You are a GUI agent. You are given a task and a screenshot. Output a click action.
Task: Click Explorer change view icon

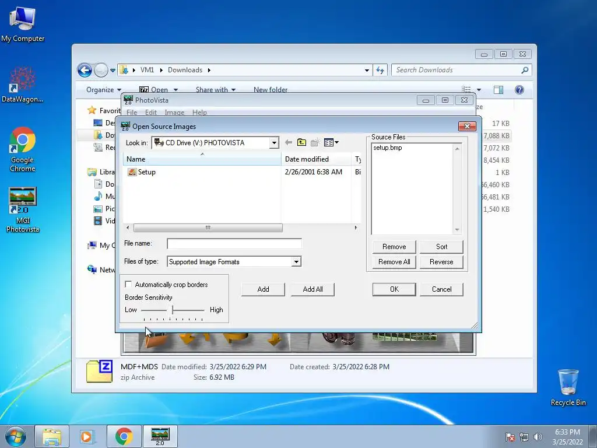466,89
